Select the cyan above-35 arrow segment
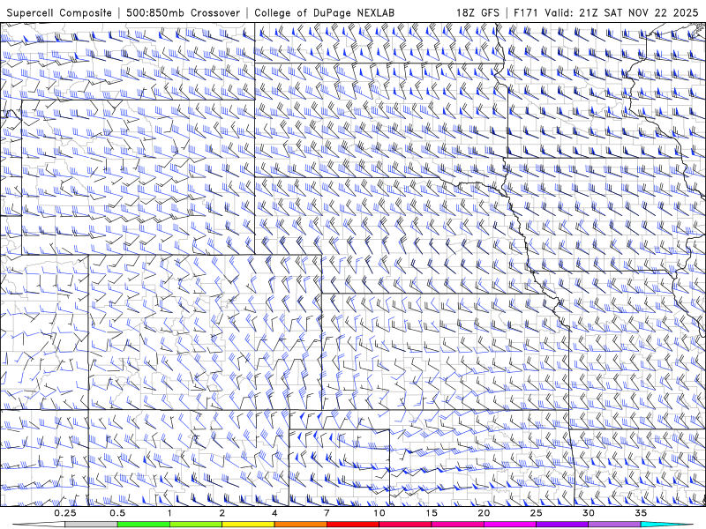Screen dimensions: 706x529 pos(667,525)
